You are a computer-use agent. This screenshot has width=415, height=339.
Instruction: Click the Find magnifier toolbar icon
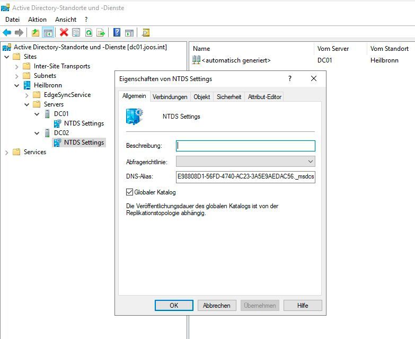pyautogui.click(x=146, y=32)
